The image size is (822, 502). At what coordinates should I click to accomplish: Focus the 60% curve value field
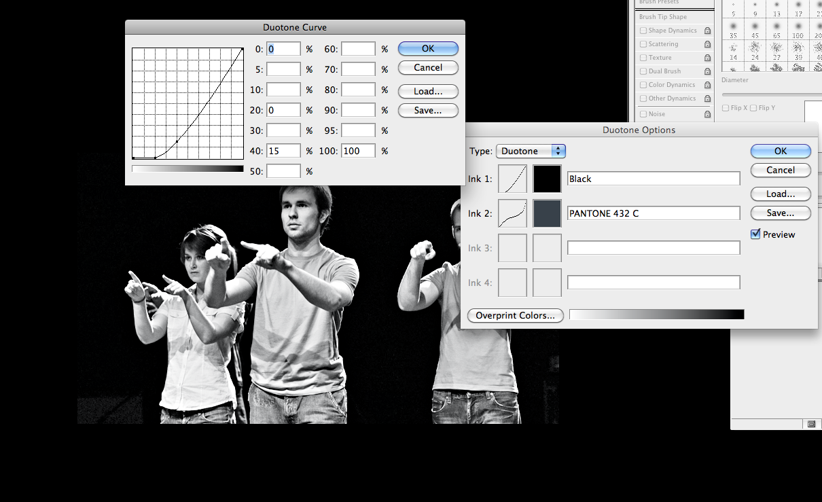pyautogui.click(x=359, y=49)
